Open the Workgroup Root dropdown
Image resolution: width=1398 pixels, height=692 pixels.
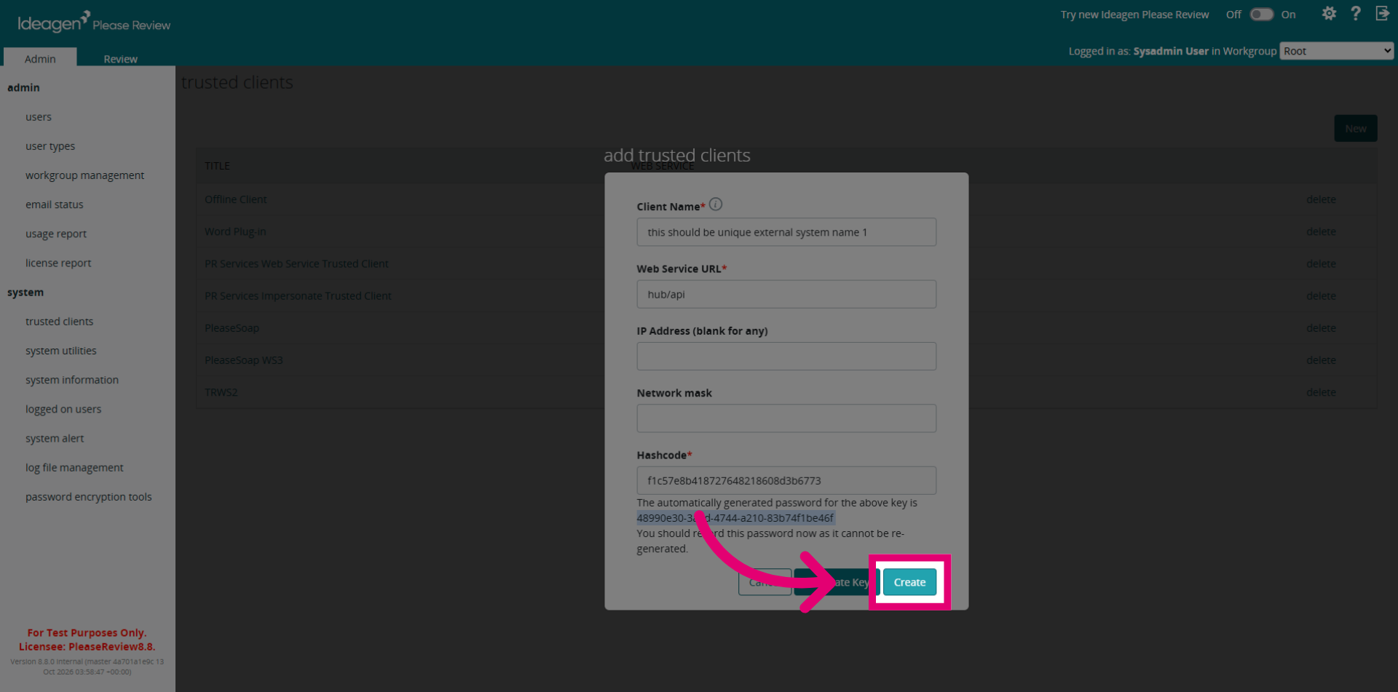coord(1336,51)
